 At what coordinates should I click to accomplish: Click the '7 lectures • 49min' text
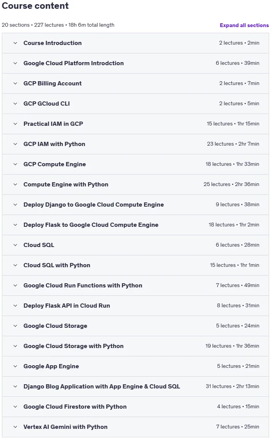coord(237,286)
